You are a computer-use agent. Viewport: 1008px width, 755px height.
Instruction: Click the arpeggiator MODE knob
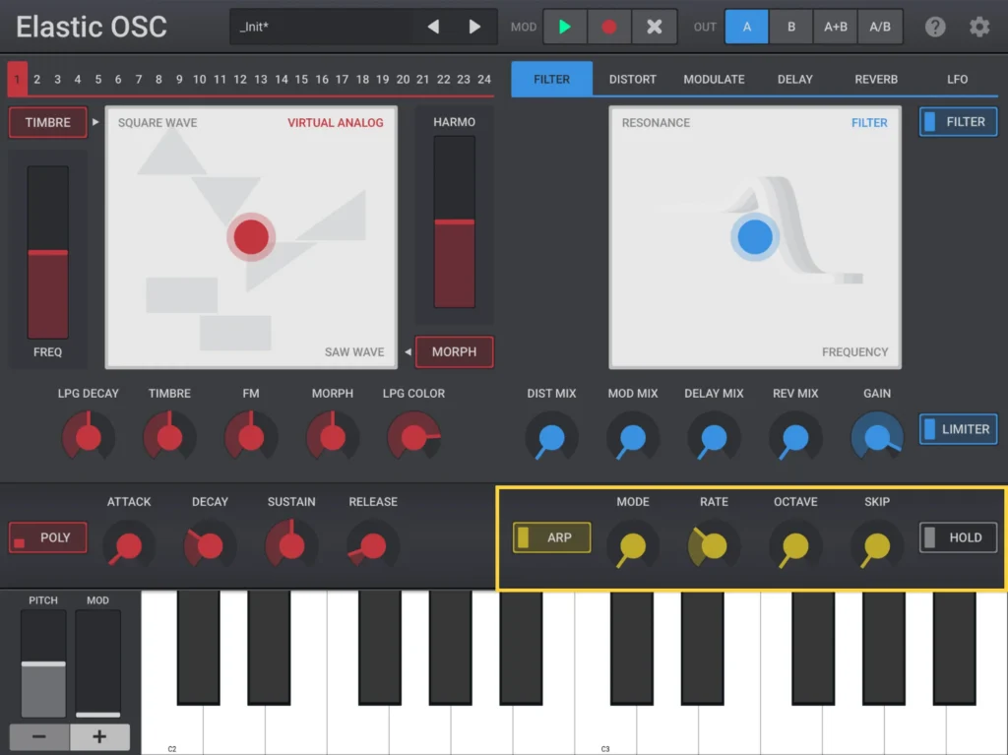click(633, 546)
